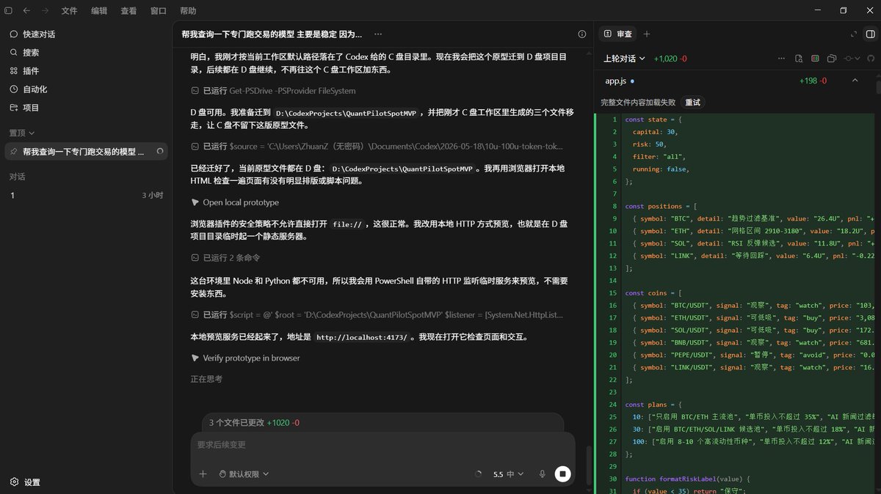Toggle the right side panel icon
881x494 pixels.
click(x=870, y=34)
